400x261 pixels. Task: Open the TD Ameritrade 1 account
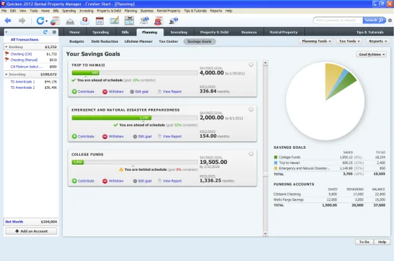click(x=23, y=82)
